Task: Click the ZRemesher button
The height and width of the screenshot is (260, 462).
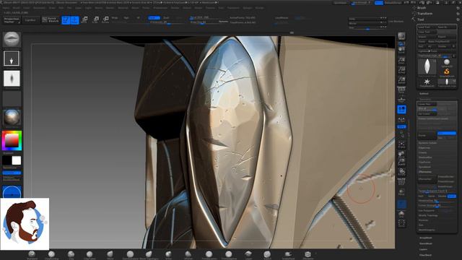Action: coord(427,178)
